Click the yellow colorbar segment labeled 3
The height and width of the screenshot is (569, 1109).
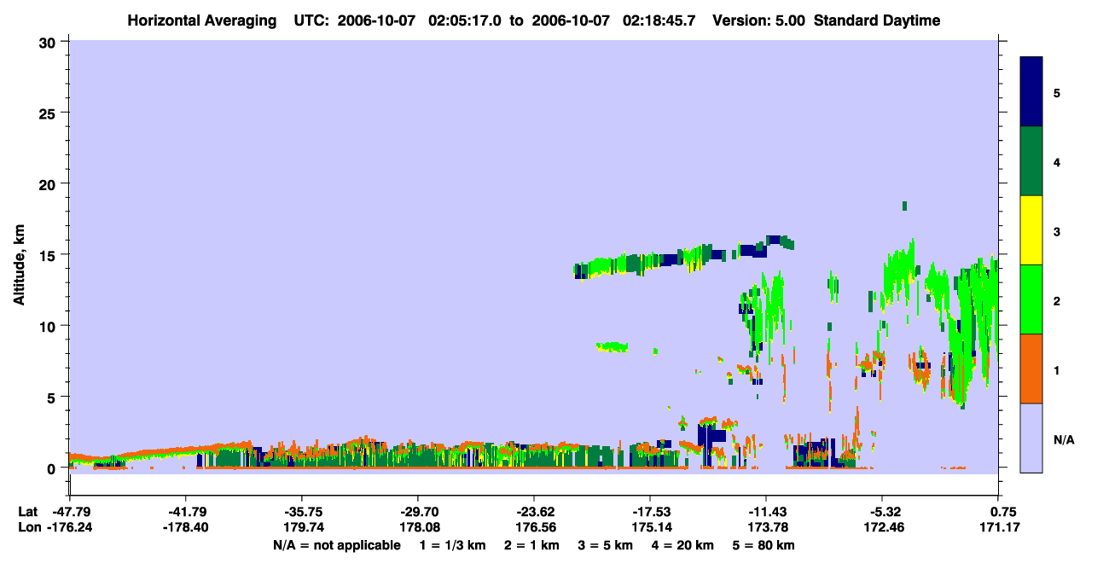point(1031,230)
